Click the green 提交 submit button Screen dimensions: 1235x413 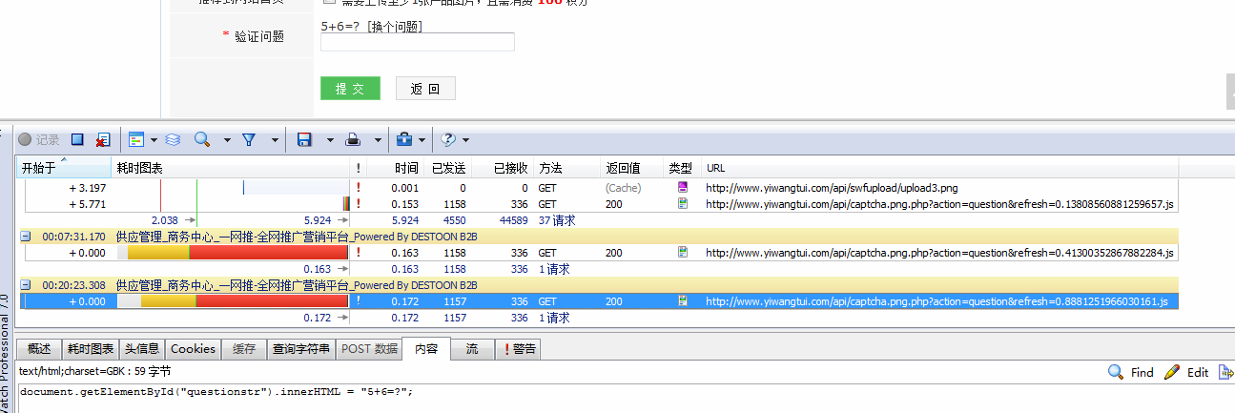coord(350,89)
